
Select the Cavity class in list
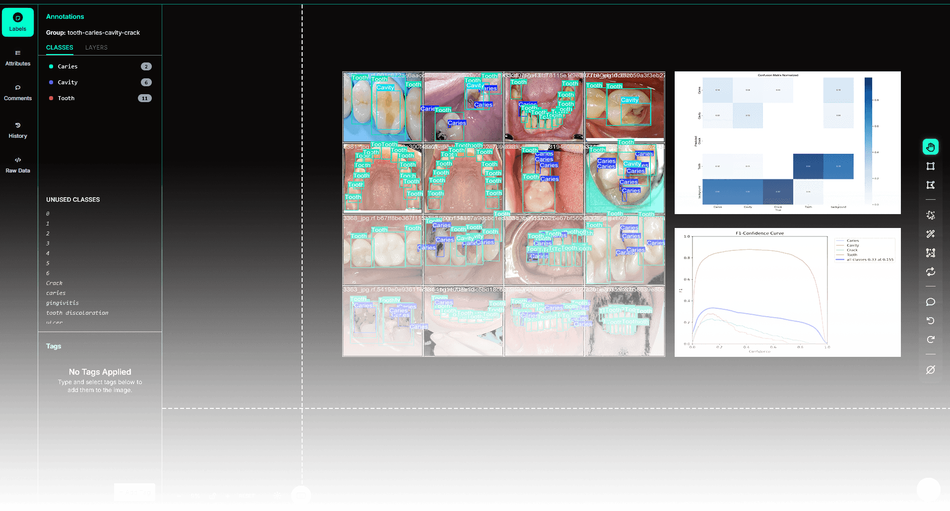click(68, 82)
